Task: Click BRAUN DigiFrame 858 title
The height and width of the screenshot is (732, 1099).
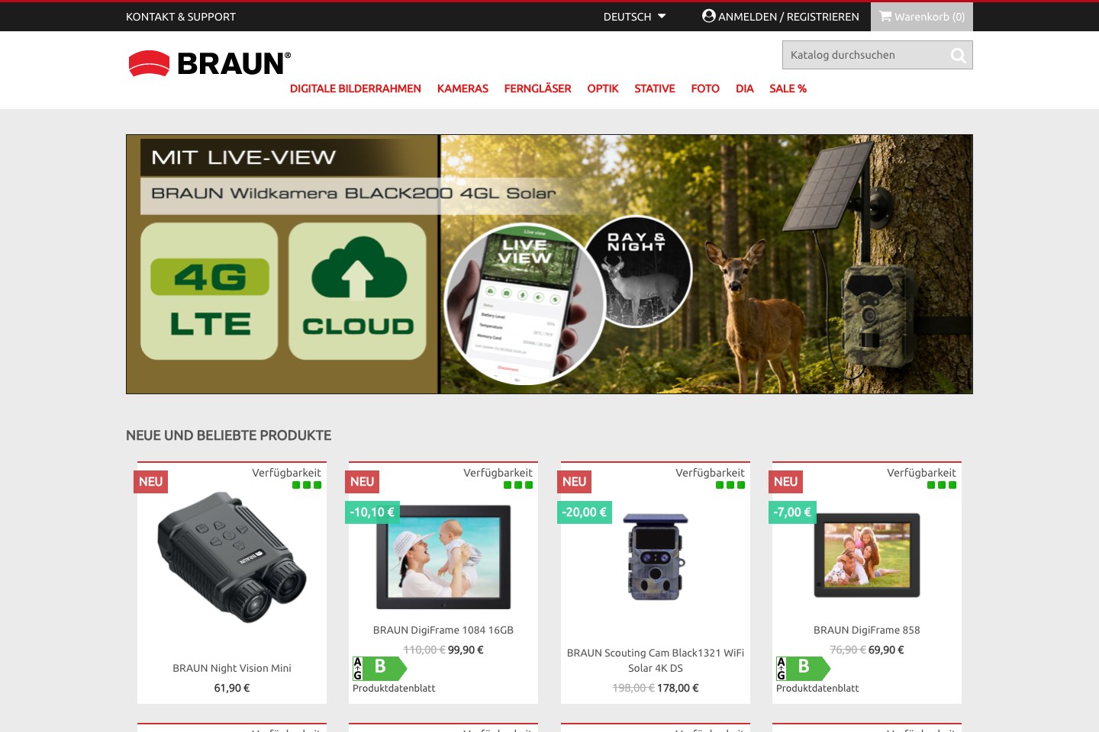Action: pyautogui.click(x=867, y=630)
